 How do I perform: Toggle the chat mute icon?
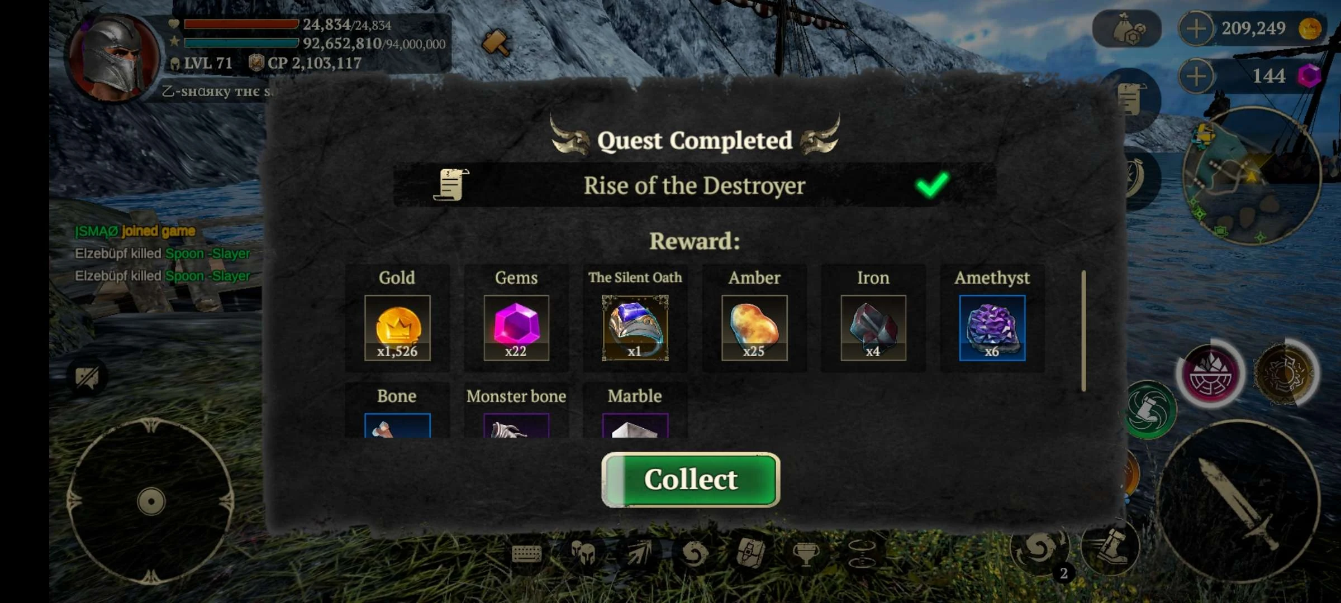[x=87, y=377]
